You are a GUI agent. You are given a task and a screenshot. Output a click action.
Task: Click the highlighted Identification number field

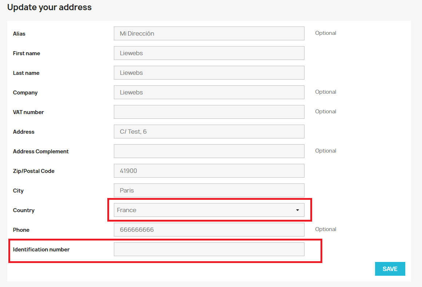pyautogui.click(x=209, y=249)
